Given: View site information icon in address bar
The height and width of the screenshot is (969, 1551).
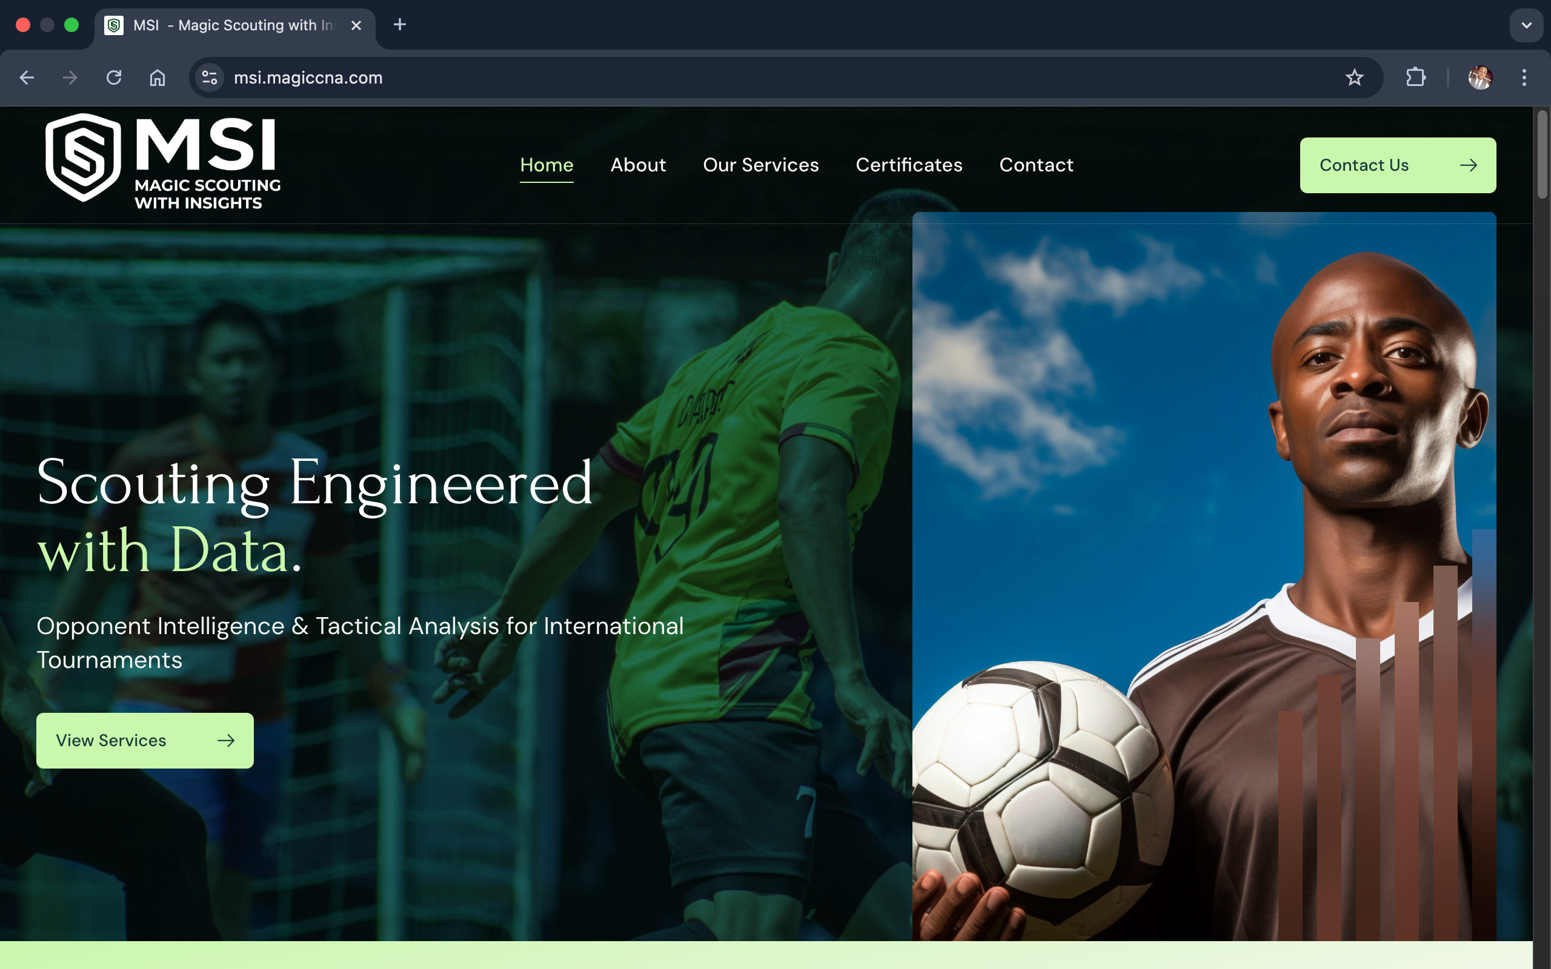Looking at the screenshot, I should pyautogui.click(x=210, y=78).
